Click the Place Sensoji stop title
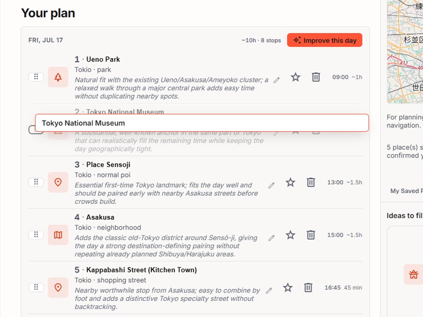Viewport: 423px width, 317px height. (108, 165)
